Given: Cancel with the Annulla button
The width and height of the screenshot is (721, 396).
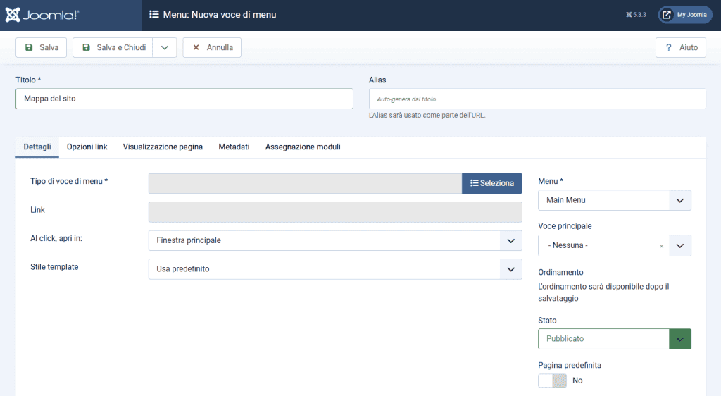Looking at the screenshot, I should [212, 47].
